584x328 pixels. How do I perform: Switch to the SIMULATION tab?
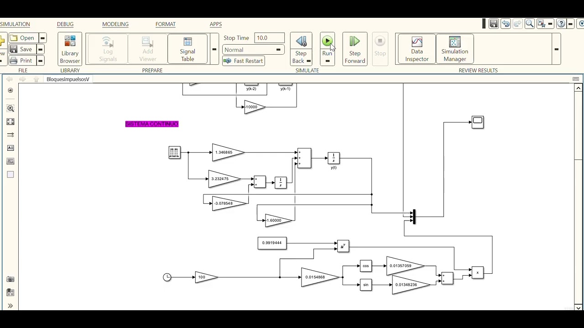(15, 24)
